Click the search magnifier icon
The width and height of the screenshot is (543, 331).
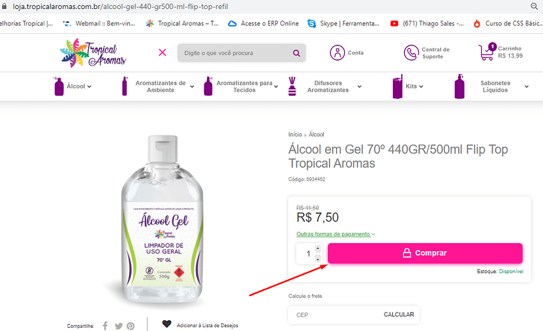click(296, 53)
